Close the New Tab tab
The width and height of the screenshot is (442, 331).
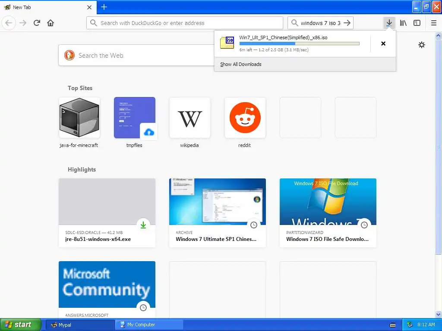[89, 7]
